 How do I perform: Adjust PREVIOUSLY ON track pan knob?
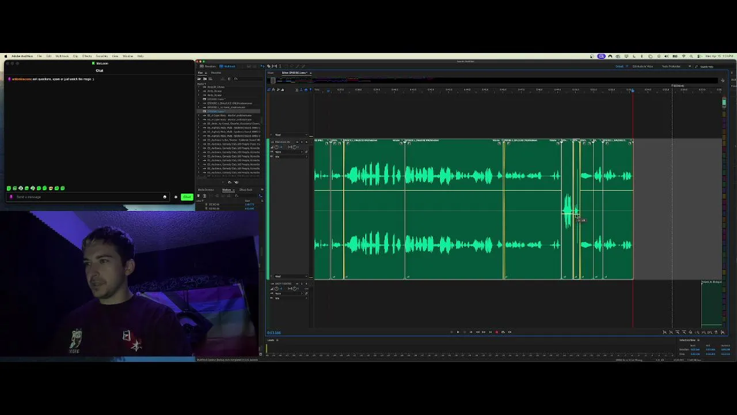pos(294,147)
